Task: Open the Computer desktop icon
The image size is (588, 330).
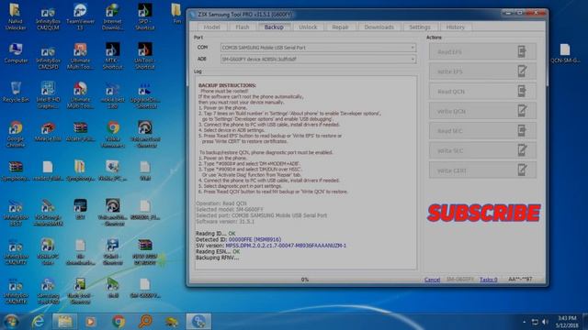Action: coord(16,53)
